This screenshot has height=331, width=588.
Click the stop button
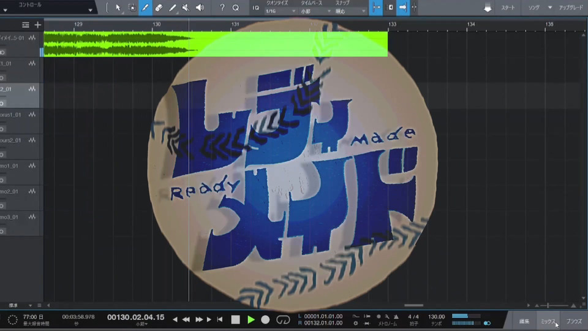pos(235,320)
